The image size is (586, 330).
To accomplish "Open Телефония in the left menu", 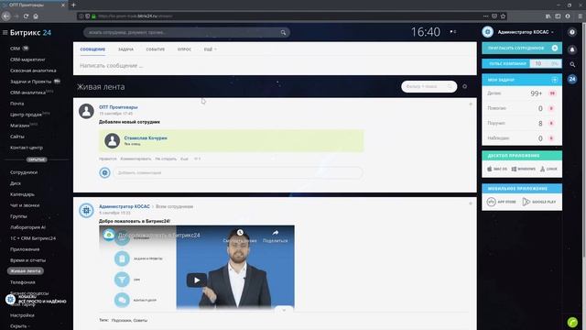I will click(23, 282).
